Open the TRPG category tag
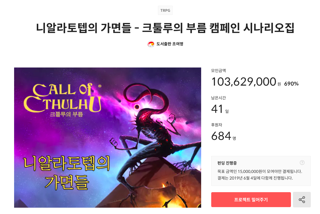This screenshot has width=320, height=214. coord(165,10)
